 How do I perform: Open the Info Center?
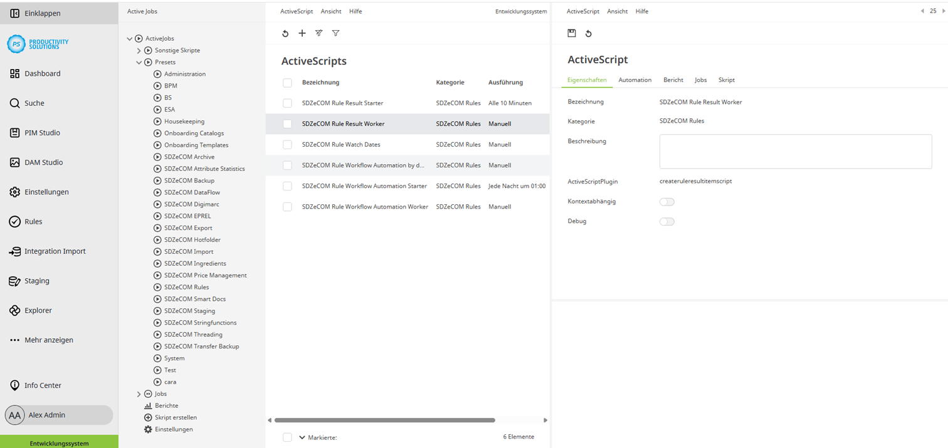pyautogui.click(x=43, y=385)
